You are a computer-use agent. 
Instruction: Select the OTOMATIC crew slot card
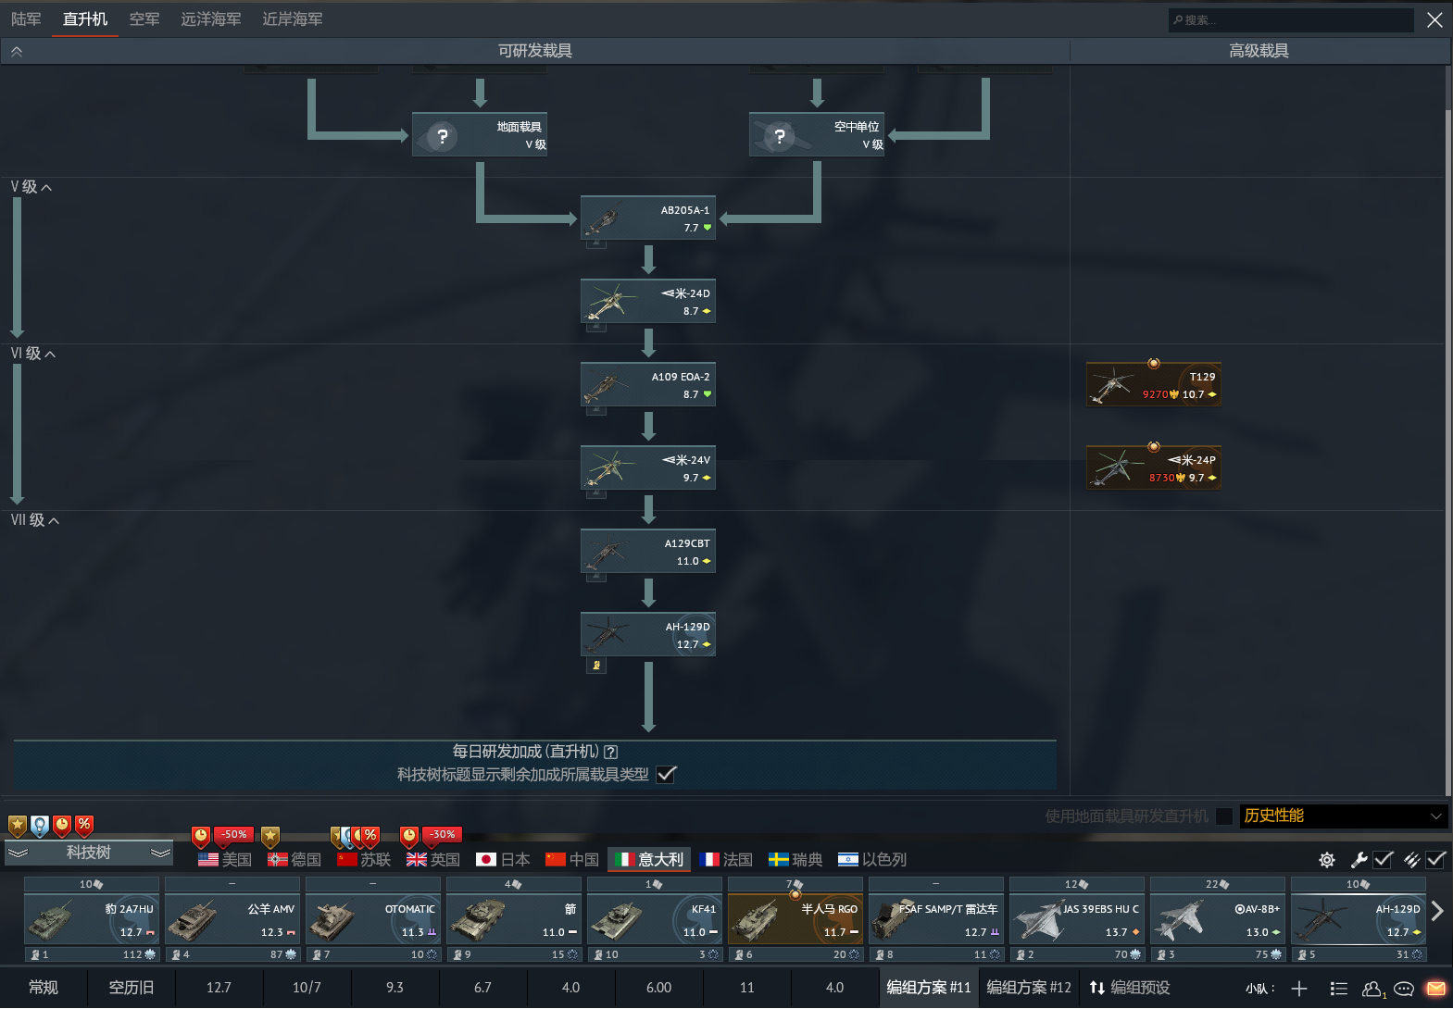[373, 920]
